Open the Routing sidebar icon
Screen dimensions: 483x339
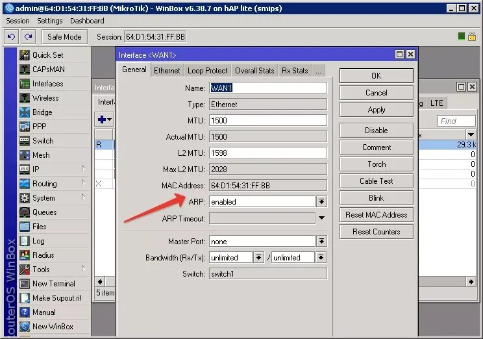tap(25, 184)
